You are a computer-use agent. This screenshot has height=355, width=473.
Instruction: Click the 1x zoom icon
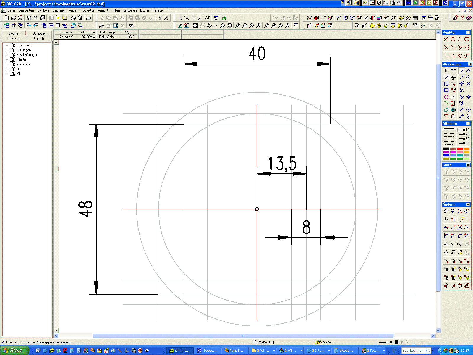click(x=216, y=26)
